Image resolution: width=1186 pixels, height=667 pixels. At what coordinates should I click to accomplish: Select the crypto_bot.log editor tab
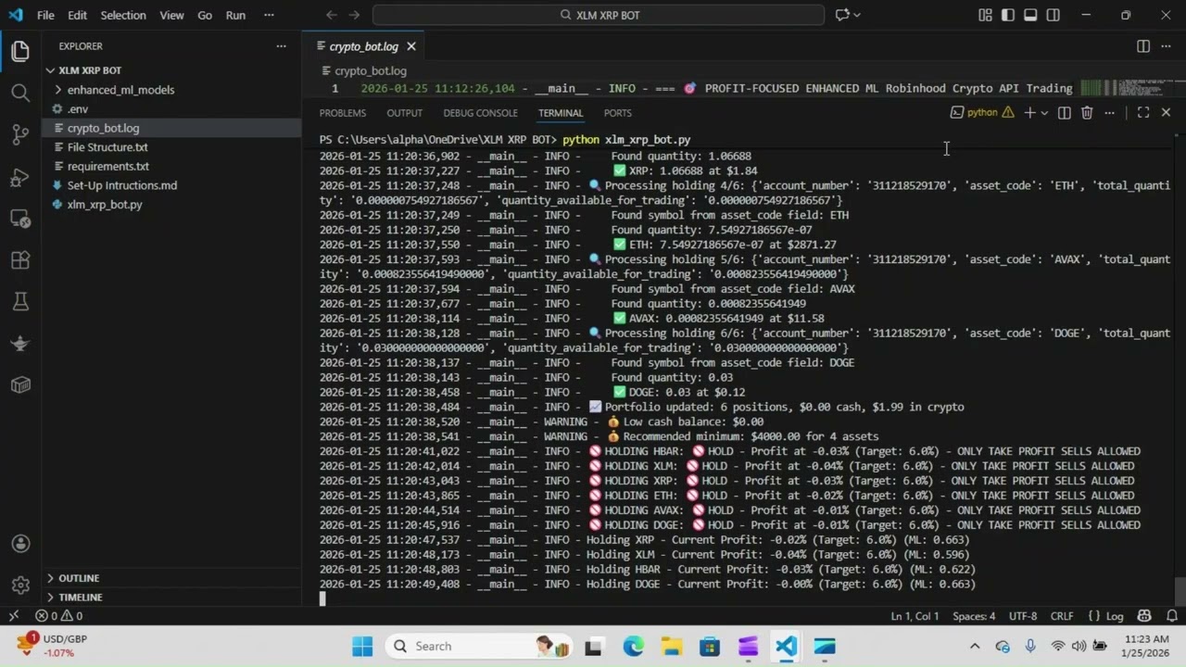point(364,46)
